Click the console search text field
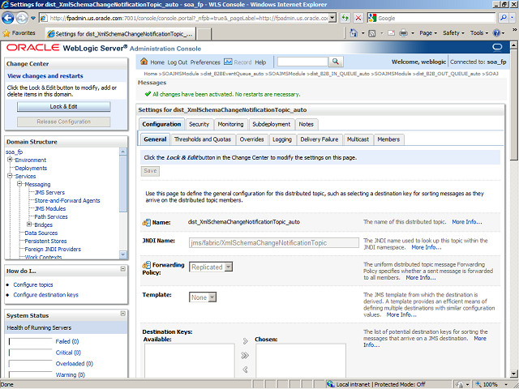This screenshot has width=519, height=389. pyautogui.click(x=302, y=62)
